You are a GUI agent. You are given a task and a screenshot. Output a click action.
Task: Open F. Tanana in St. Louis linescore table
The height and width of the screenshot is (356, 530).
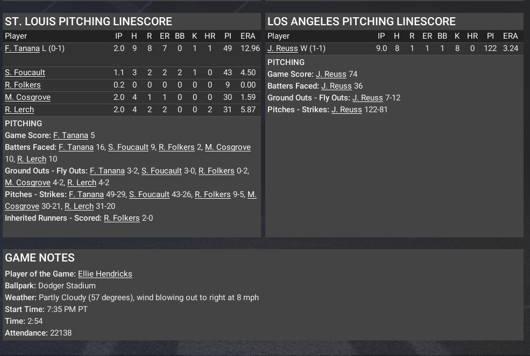(22, 48)
